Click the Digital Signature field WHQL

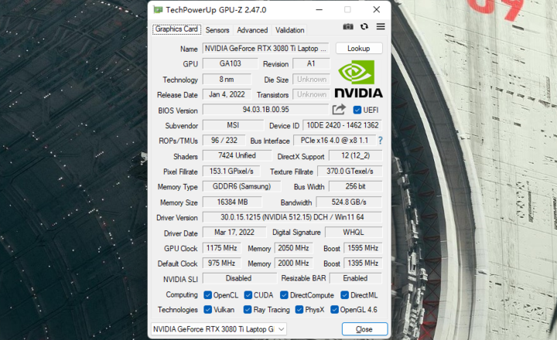click(354, 232)
